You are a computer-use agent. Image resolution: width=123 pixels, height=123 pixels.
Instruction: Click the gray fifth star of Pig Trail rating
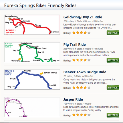(89, 60)
